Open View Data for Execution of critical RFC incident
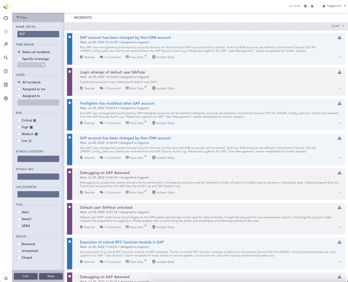This screenshot has width=348, height=282. pyautogui.click(x=136, y=262)
